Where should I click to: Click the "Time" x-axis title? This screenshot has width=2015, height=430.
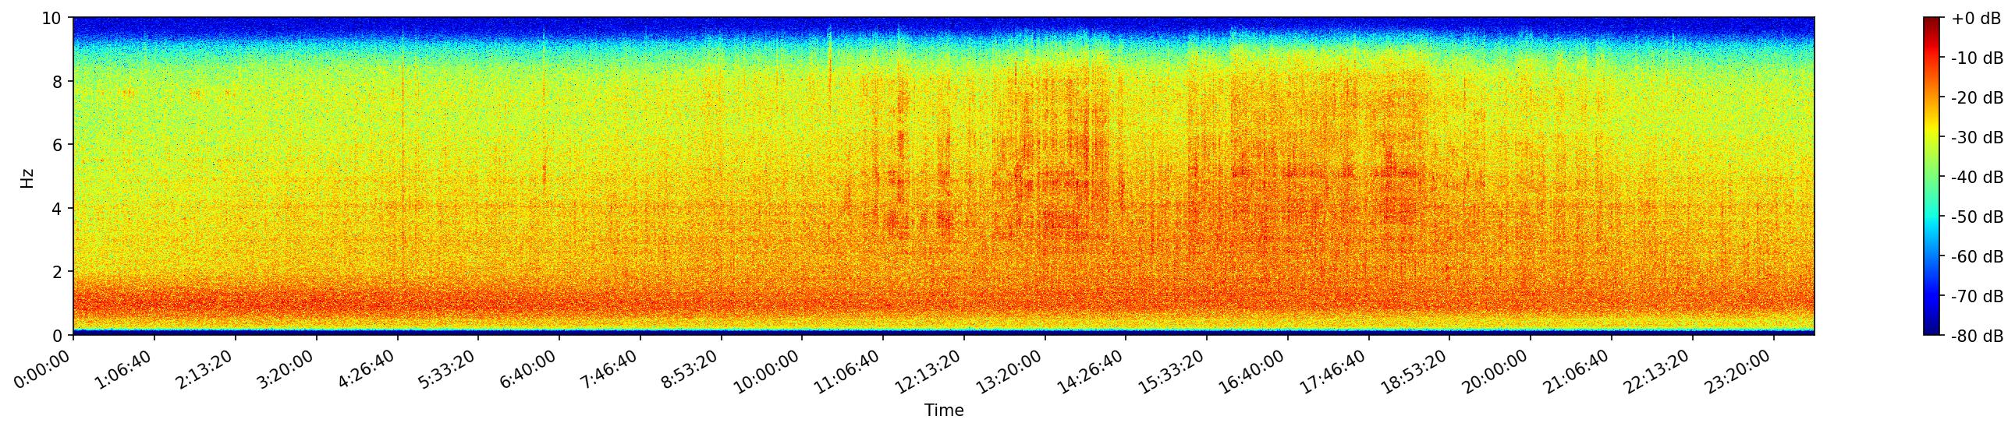coord(943,411)
